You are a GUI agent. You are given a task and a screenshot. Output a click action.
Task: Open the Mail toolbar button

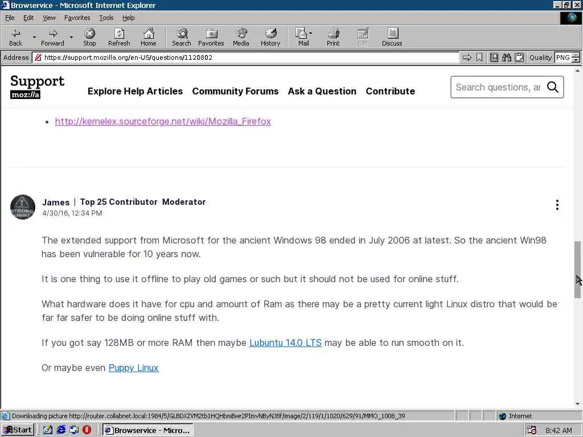(303, 37)
